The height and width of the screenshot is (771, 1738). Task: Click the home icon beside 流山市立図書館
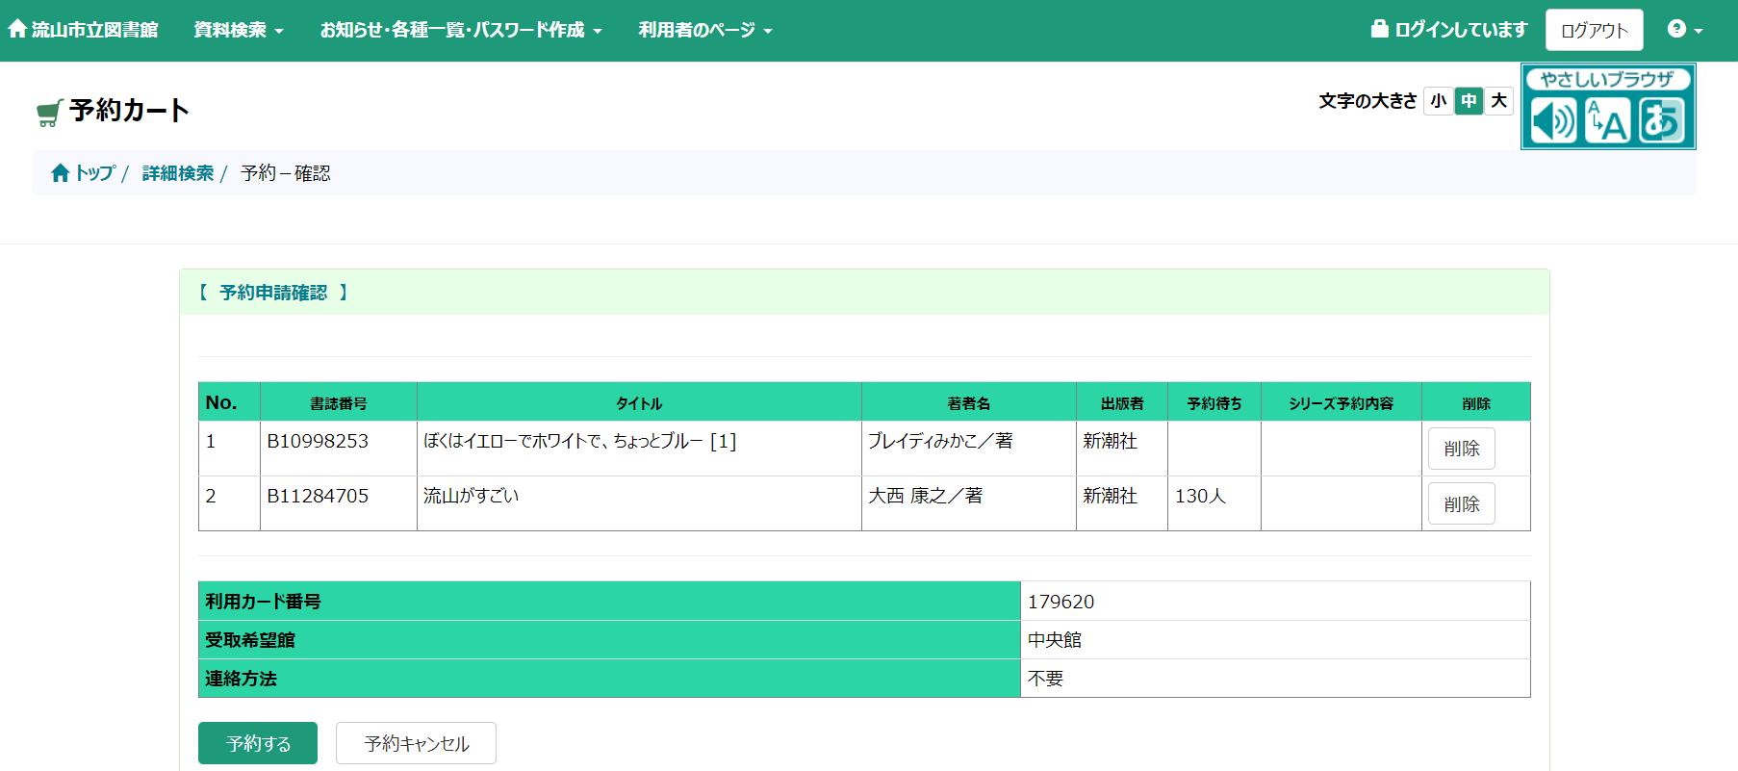(x=17, y=29)
